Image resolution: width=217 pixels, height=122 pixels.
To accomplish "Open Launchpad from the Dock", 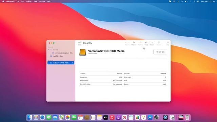I will [36, 118].
